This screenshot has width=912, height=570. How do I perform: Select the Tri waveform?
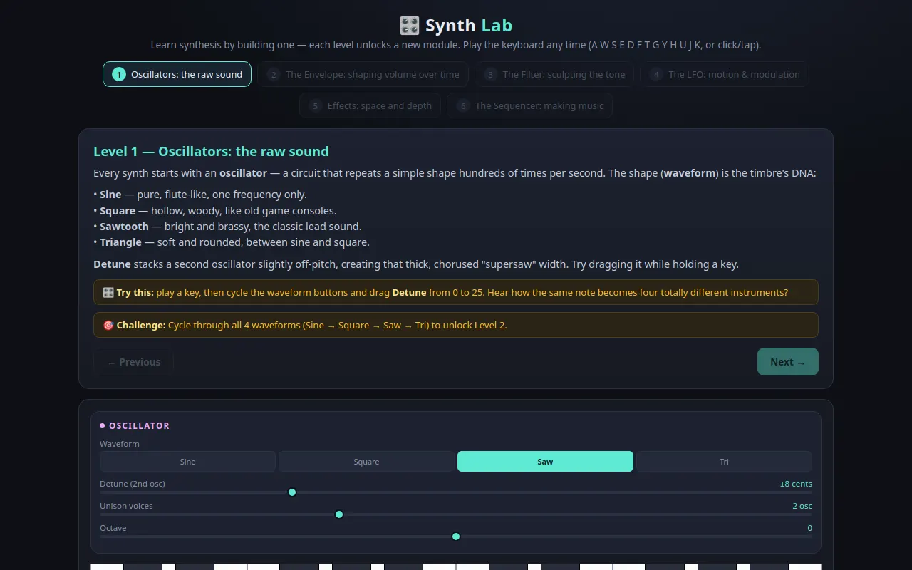(724, 462)
